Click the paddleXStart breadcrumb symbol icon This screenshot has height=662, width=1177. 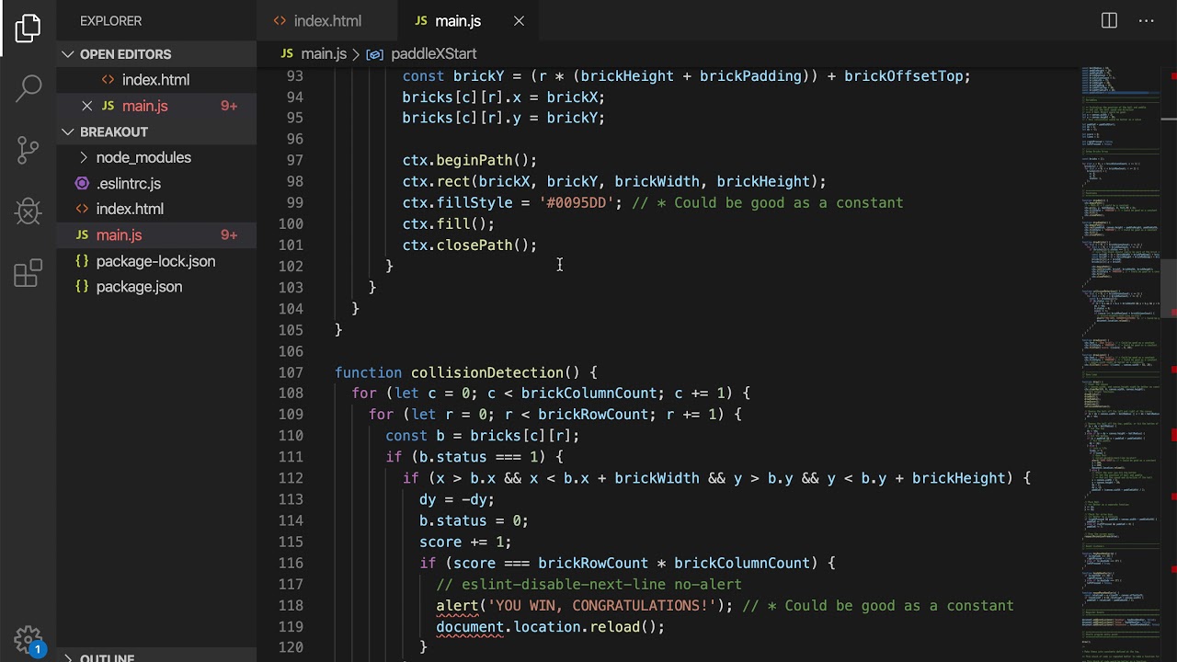point(374,54)
